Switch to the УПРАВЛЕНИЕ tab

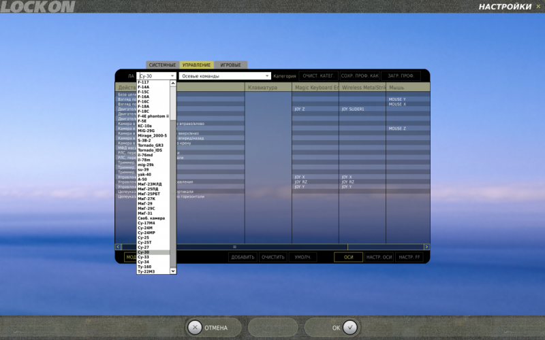click(196, 65)
